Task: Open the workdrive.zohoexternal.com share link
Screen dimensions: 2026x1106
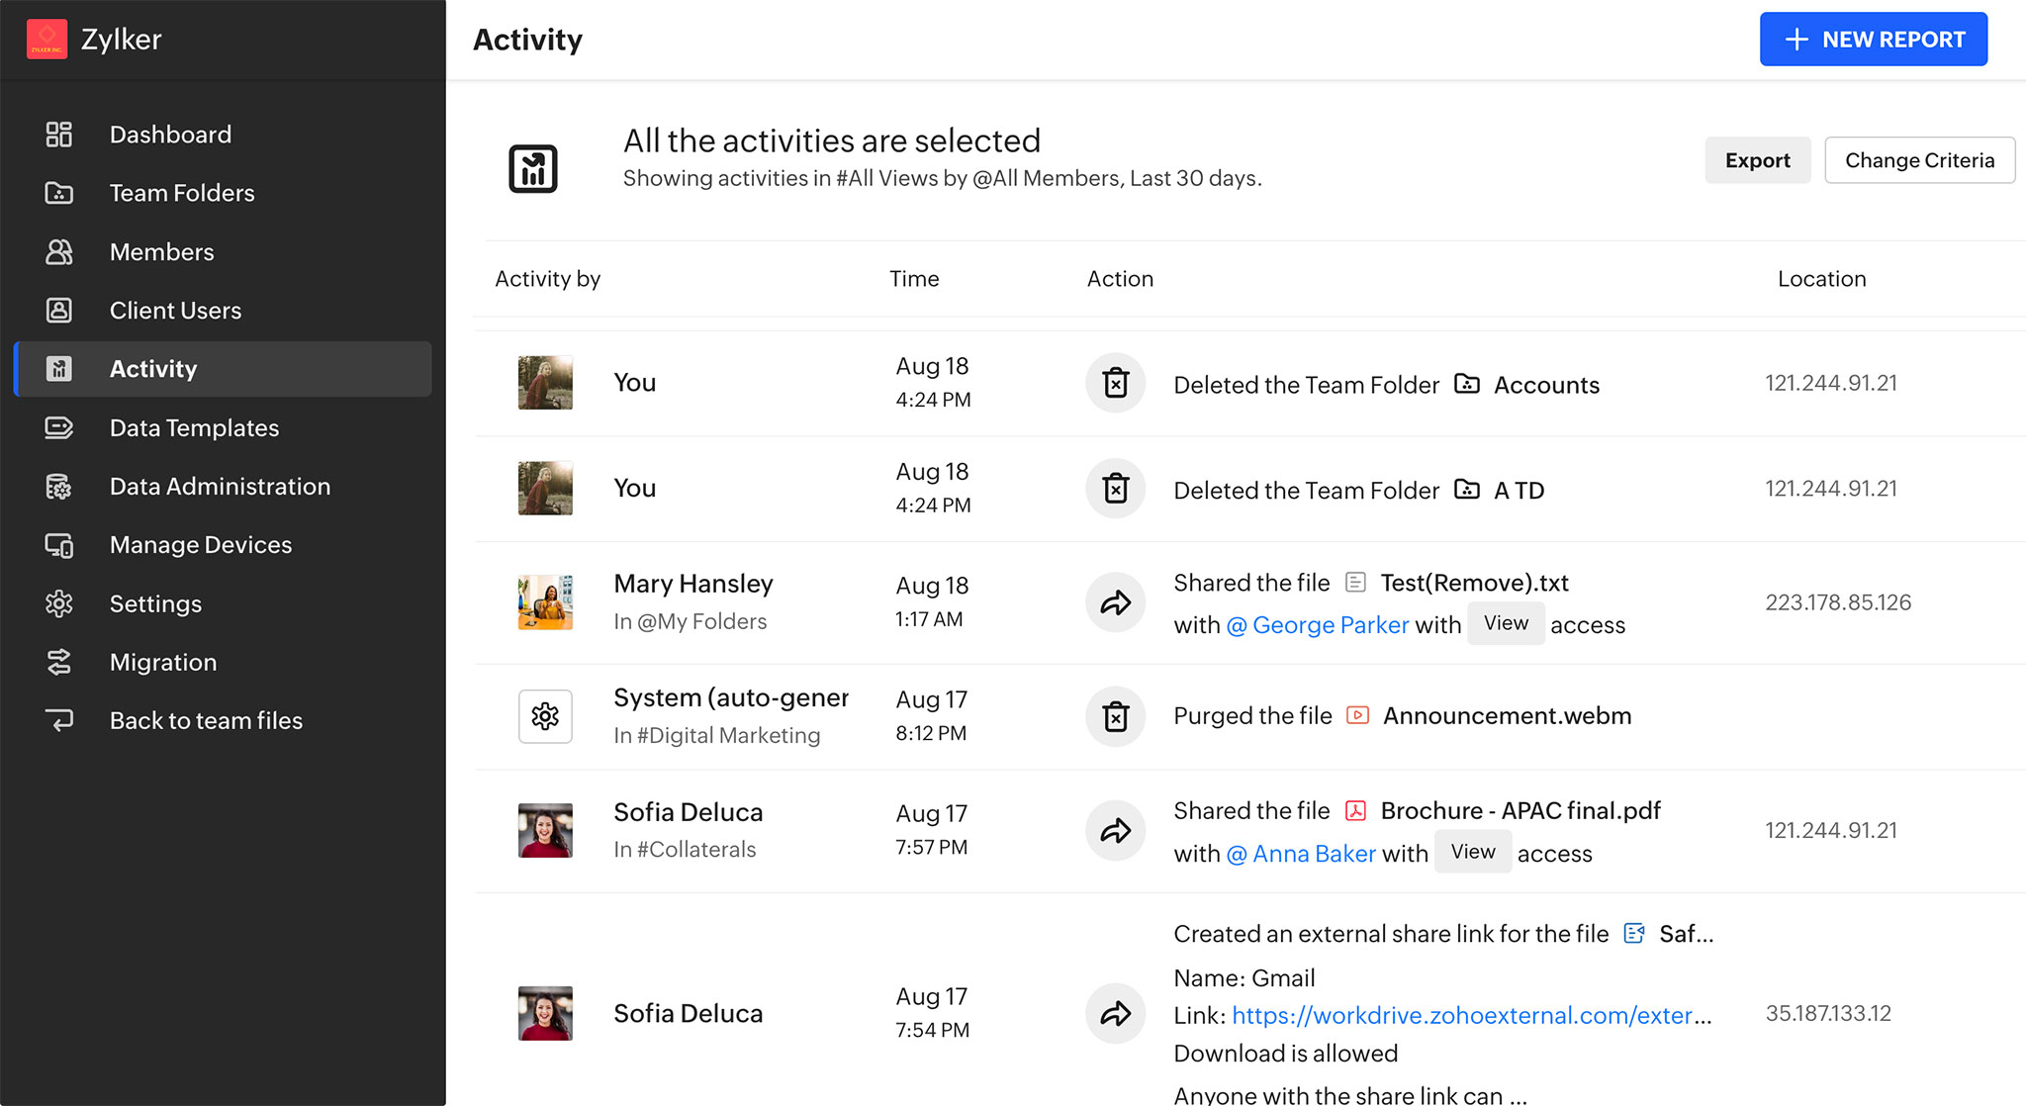Action: coord(1462,1016)
